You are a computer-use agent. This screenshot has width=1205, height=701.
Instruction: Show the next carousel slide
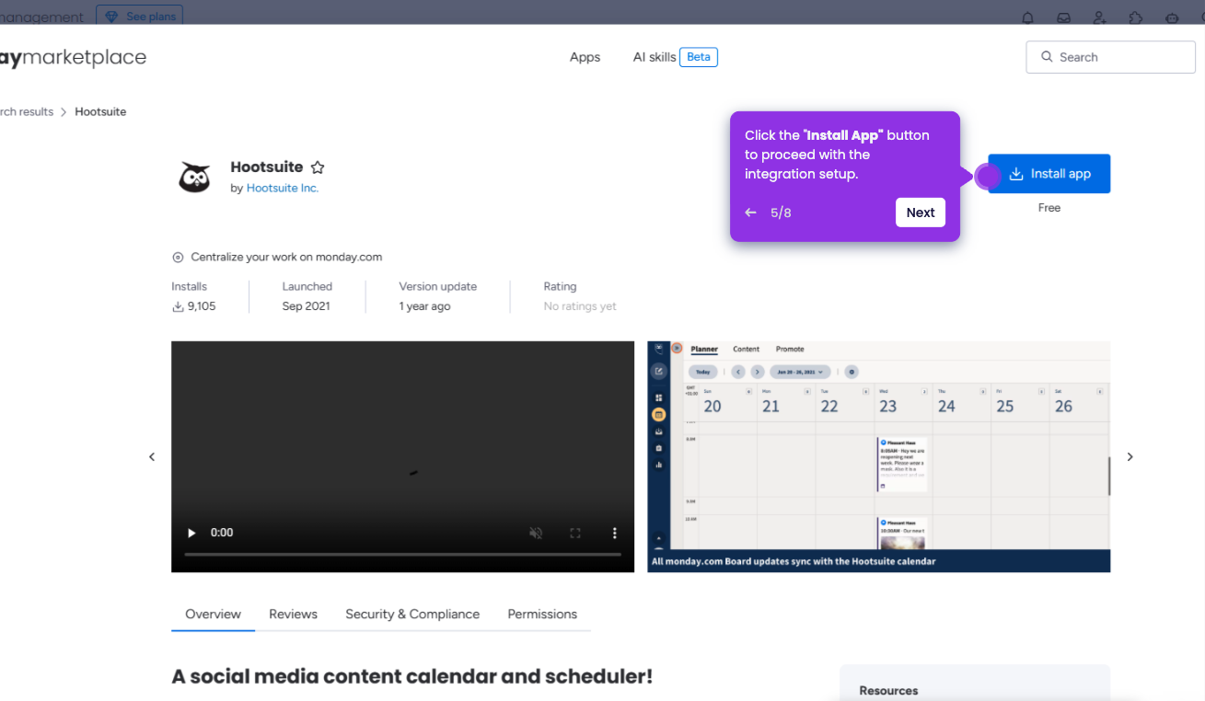tap(1130, 457)
